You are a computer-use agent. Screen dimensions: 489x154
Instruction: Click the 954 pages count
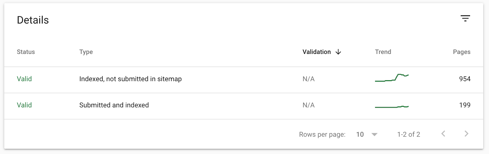465,79
